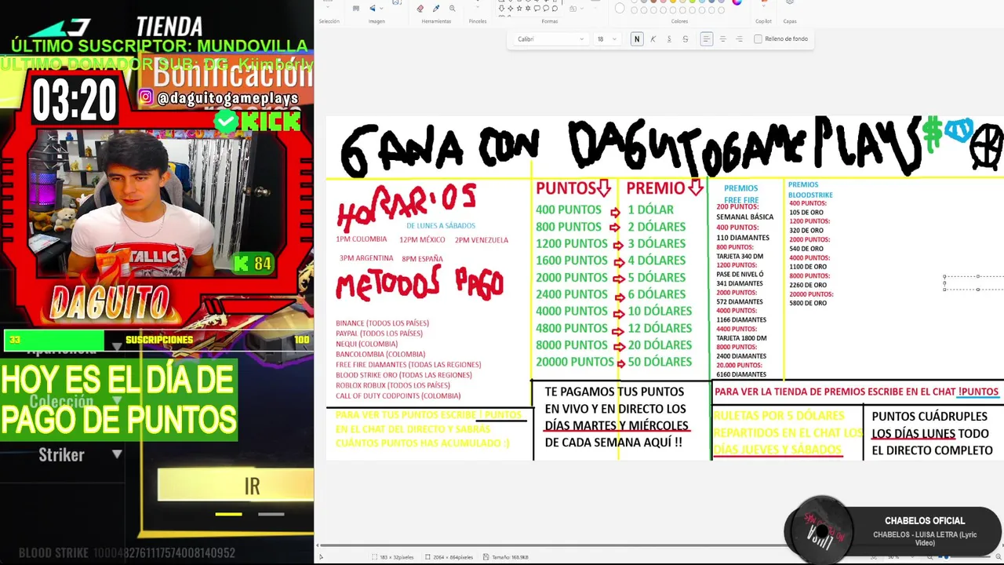Click the CHABELOS OFICIAL music widget title
This screenshot has width=1004, height=565.
(925, 520)
